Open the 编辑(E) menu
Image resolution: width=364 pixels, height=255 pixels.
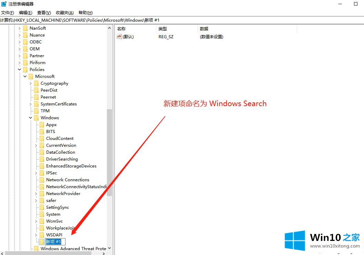(26, 12)
